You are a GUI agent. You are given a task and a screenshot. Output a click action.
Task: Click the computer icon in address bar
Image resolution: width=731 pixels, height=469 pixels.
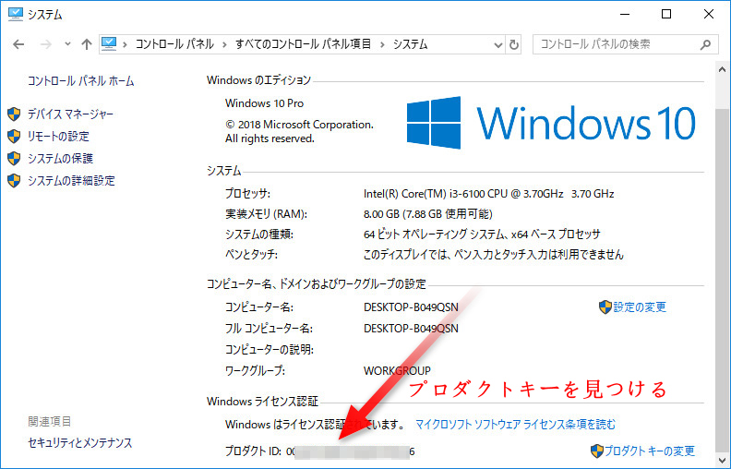[x=109, y=44]
